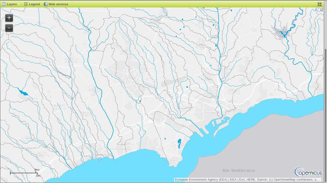The width and height of the screenshot is (327, 183).
Task: Zoom out with the minus button
Action: tap(9, 28)
